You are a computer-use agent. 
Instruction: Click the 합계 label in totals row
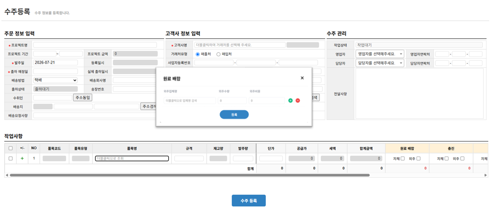(251, 169)
